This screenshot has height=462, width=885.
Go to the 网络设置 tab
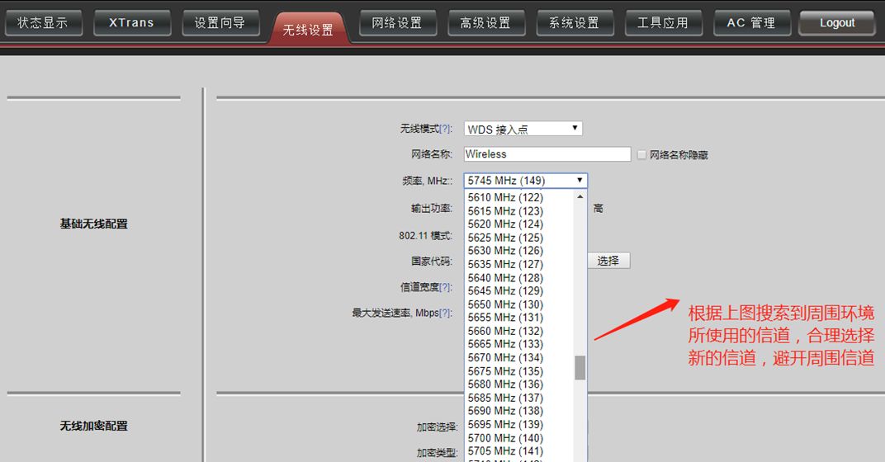tap(396, 23)
